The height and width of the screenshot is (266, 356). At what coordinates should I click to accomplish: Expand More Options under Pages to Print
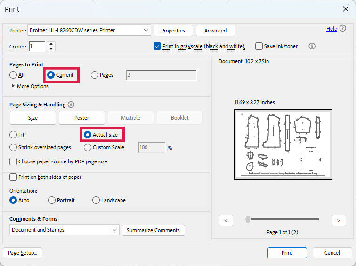(13, 86)
